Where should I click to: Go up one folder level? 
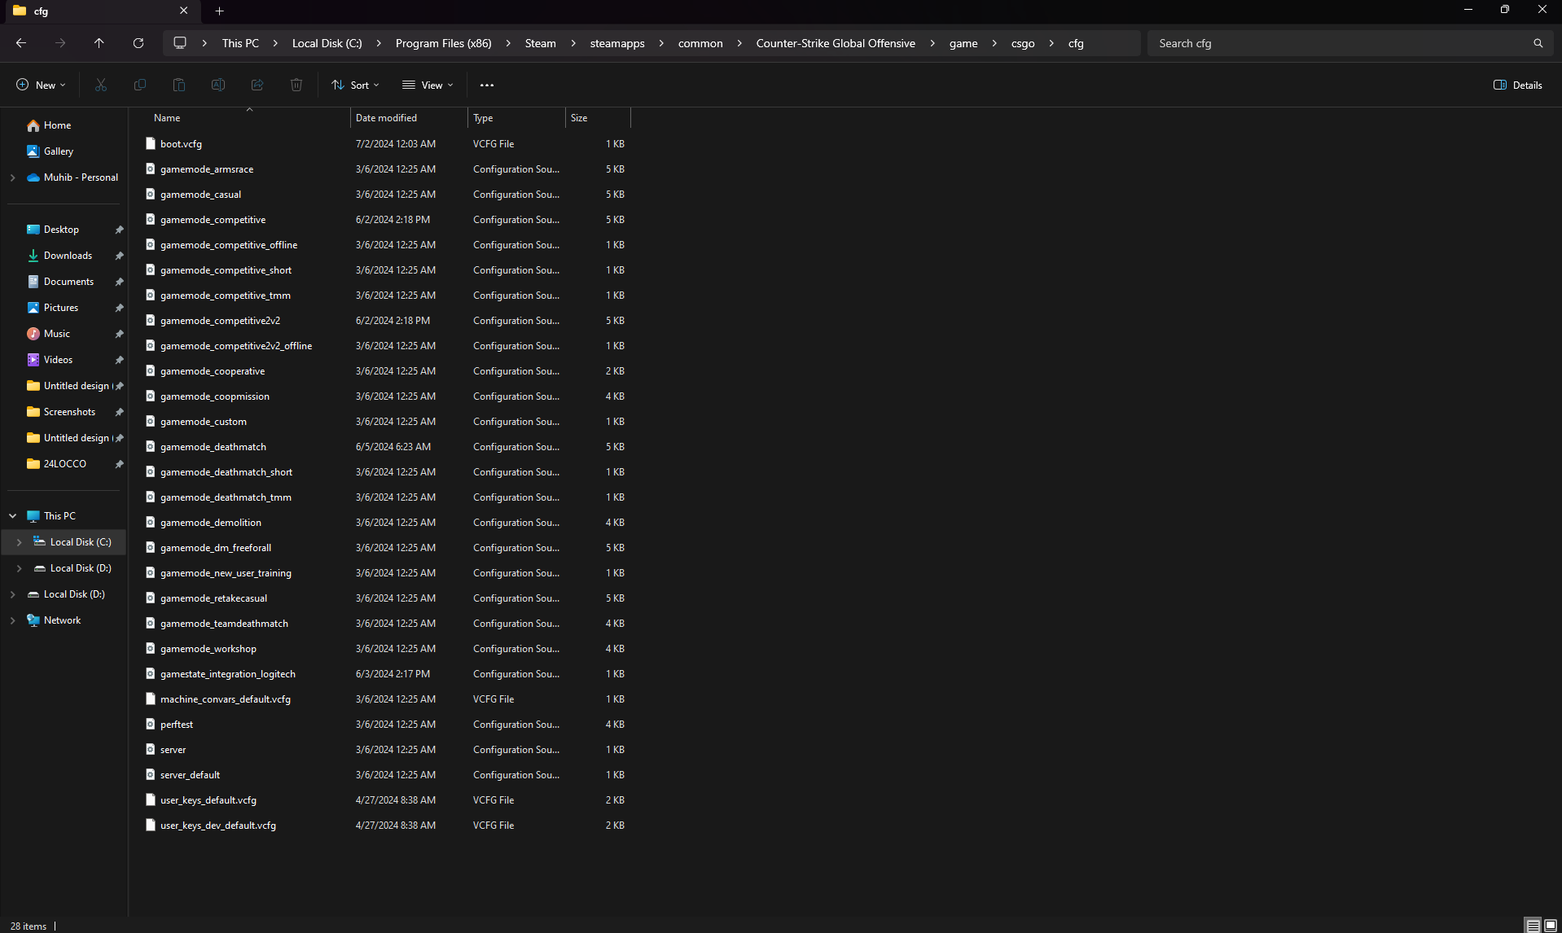pos(99,43)
